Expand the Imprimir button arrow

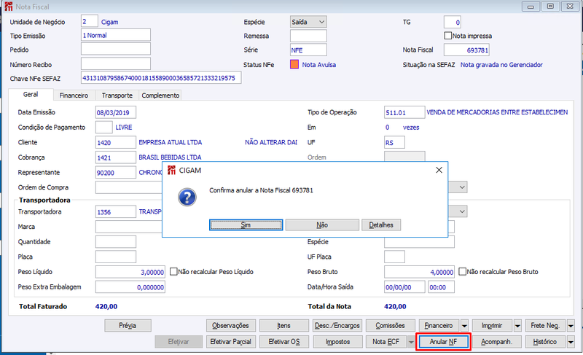[517, 326]
